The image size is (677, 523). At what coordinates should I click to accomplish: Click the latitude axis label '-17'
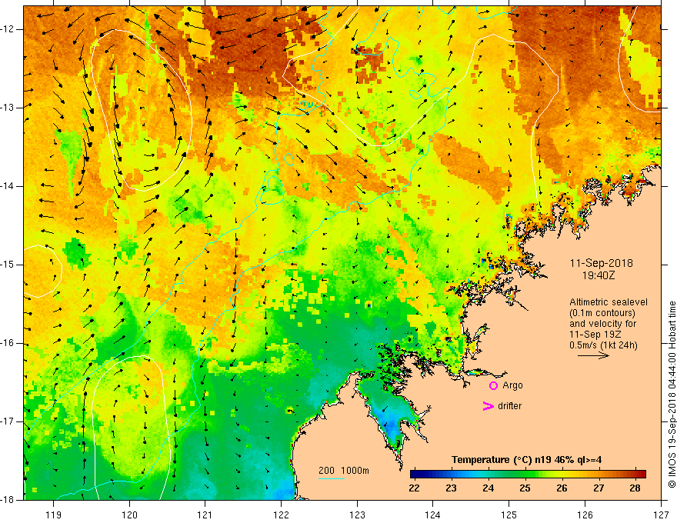[8, 421]
